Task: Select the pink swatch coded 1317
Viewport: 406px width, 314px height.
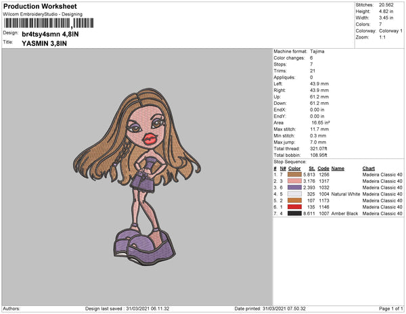Action: (294, 181)
